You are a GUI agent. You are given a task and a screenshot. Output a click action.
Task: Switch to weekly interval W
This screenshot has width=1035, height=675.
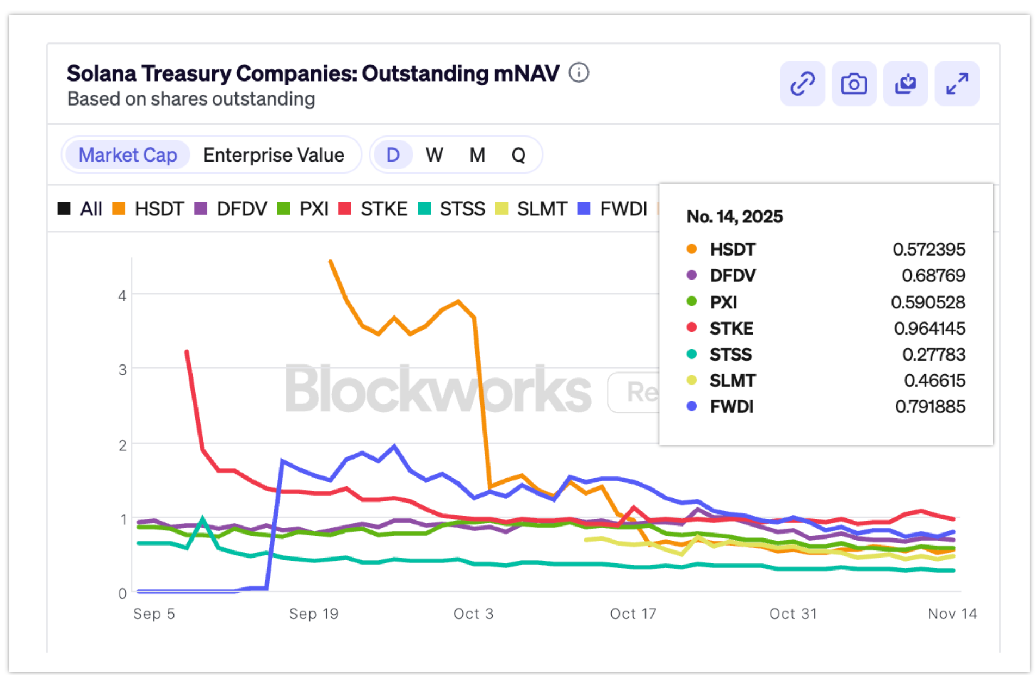click(434, 155)
